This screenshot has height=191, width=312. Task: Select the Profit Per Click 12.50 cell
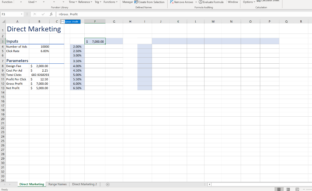tap(39, 79)
